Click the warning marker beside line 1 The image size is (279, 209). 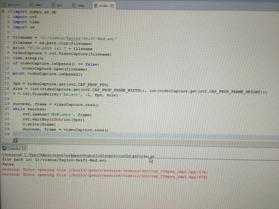(3, 11)
